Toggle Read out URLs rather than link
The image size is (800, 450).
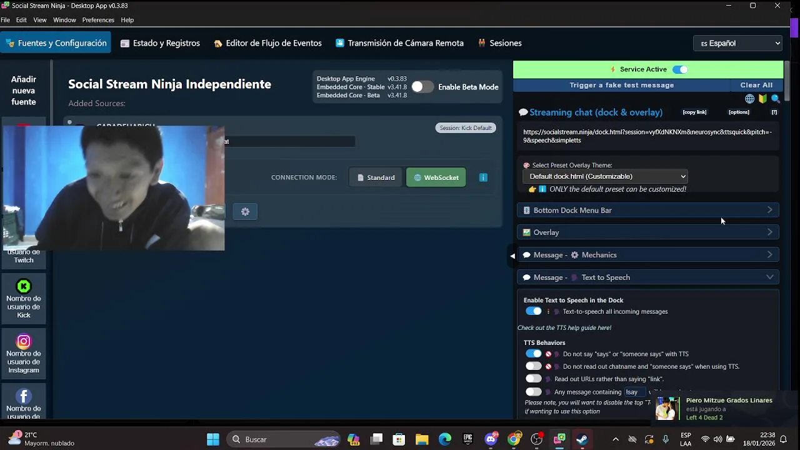coord(534,379)
